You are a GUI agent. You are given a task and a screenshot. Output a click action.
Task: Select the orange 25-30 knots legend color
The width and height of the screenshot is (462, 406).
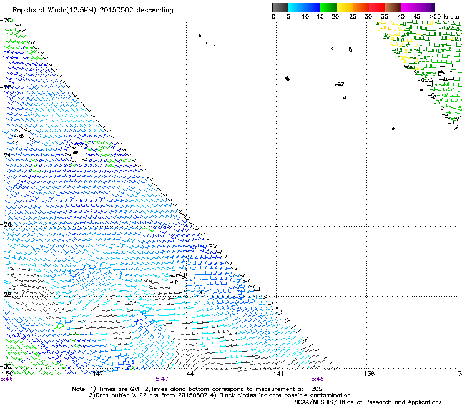tap(361, 7)
